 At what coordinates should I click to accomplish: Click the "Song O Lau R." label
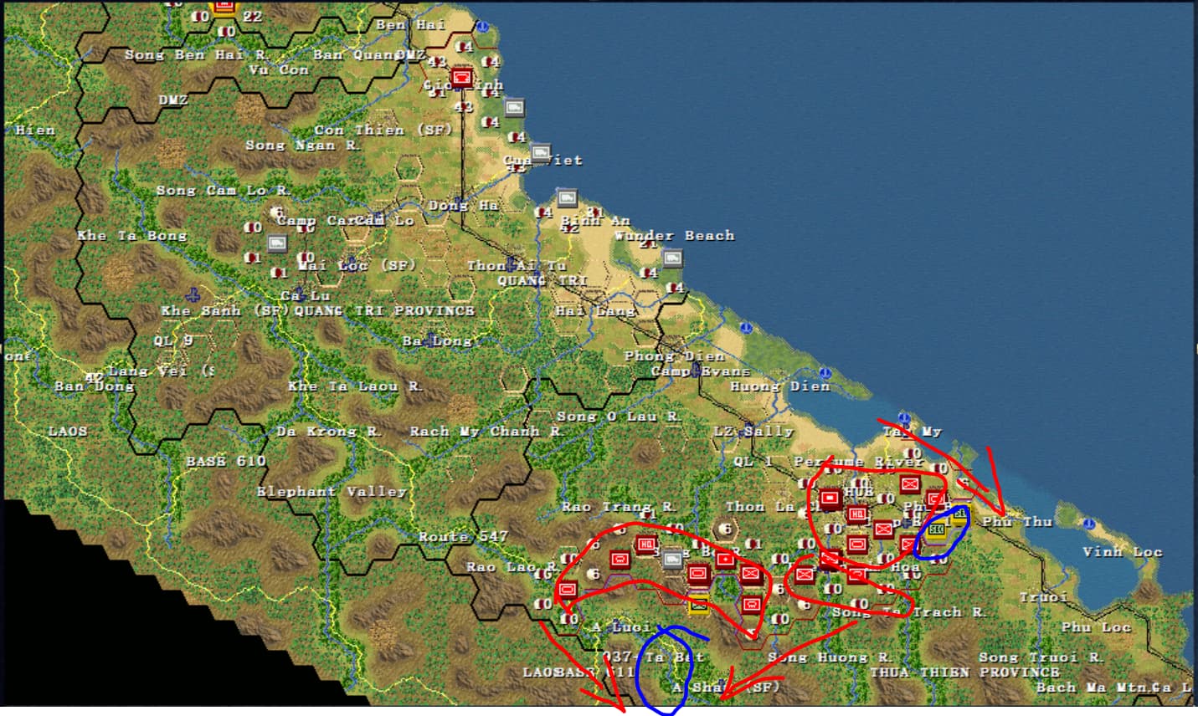[x=620, y=416]
